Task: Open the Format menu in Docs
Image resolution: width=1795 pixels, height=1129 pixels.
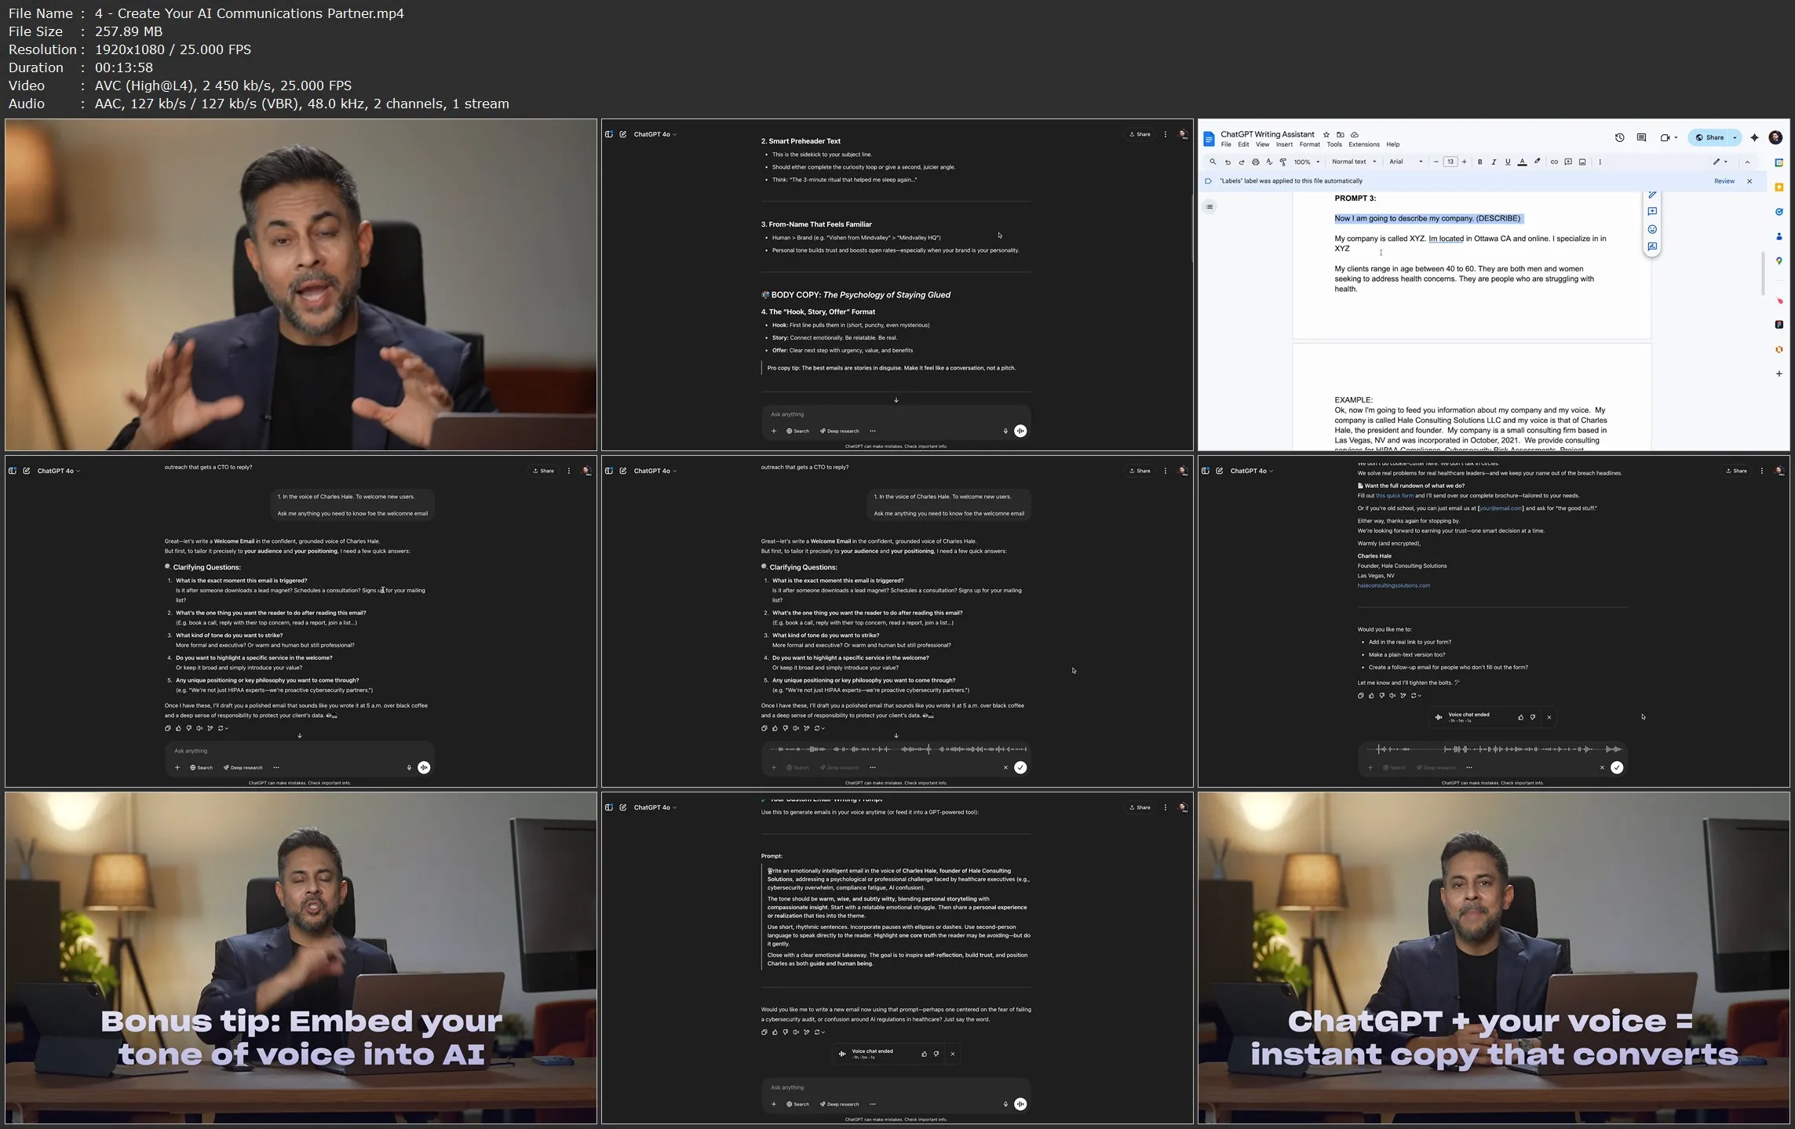Action: [1309, 144]
